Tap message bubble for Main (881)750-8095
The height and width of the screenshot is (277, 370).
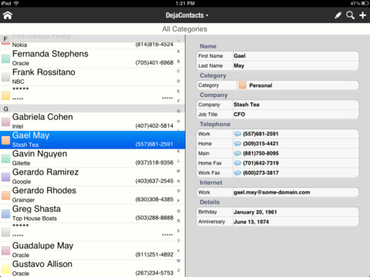(237, 153)
